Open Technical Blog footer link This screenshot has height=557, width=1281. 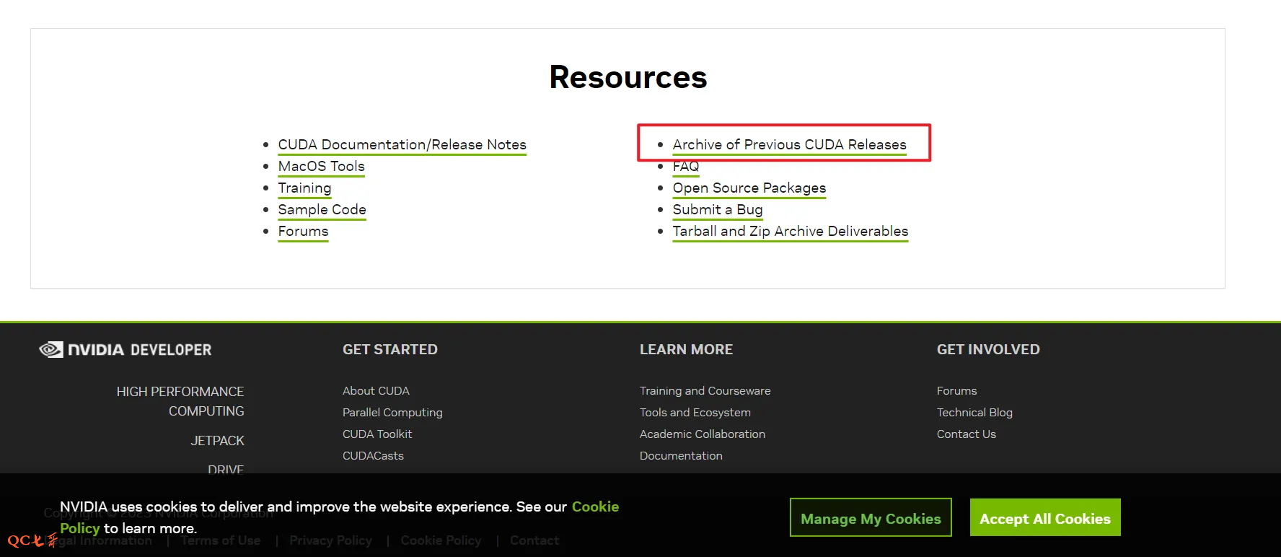point(974,412)
